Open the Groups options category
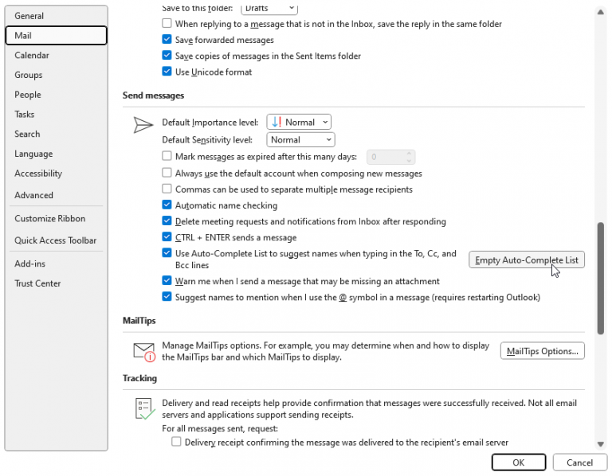 coord(57,75)
